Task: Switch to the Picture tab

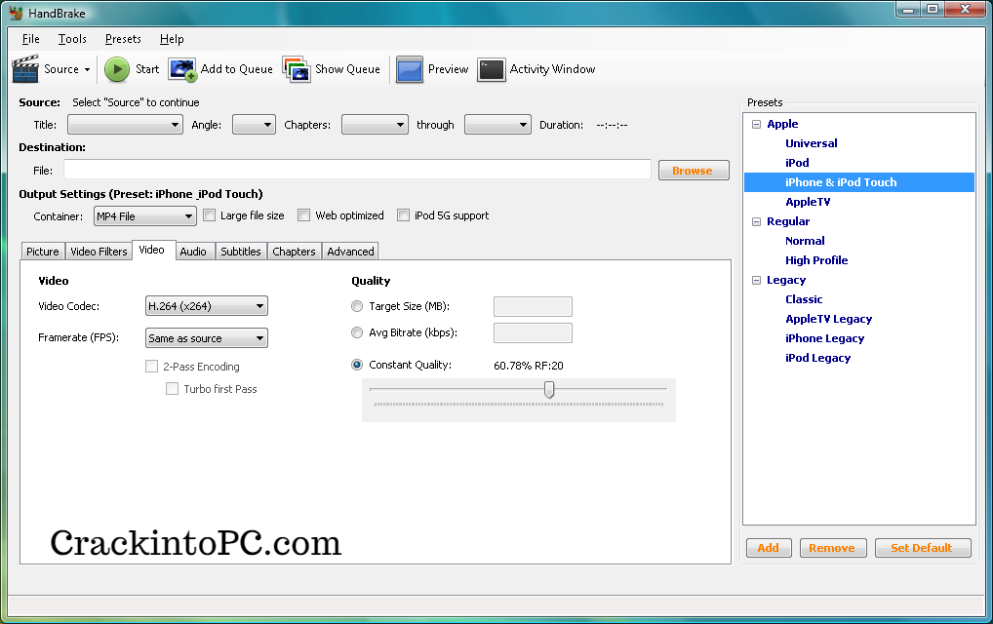Action: click(x=42, y=252)
